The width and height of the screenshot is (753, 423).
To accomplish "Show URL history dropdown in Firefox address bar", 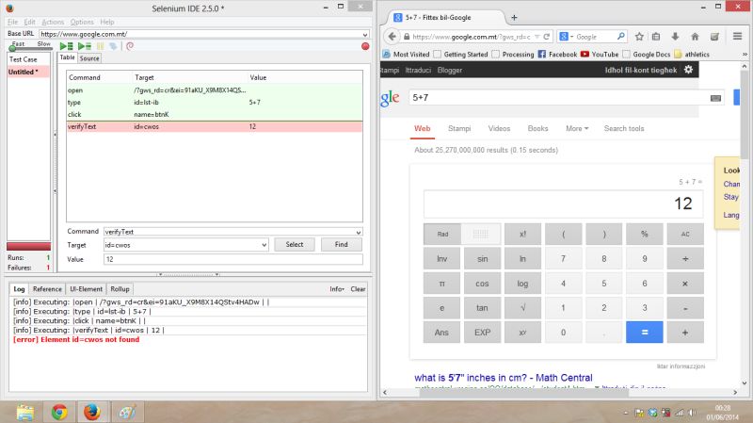I will click(x=537, y=37).
